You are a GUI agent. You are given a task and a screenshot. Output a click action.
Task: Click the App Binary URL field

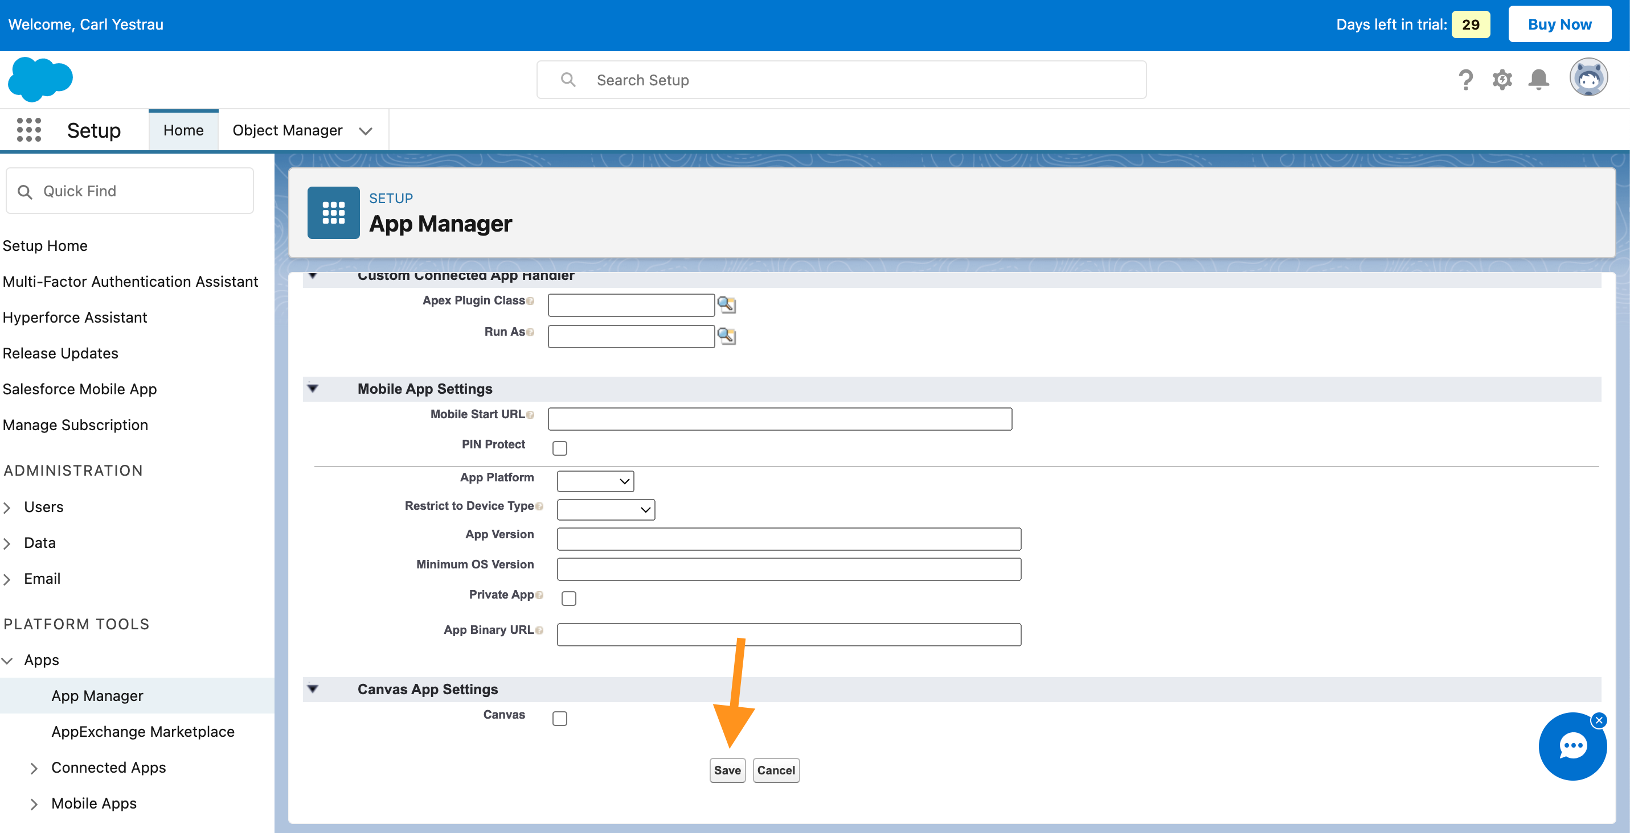click(788, 634)
